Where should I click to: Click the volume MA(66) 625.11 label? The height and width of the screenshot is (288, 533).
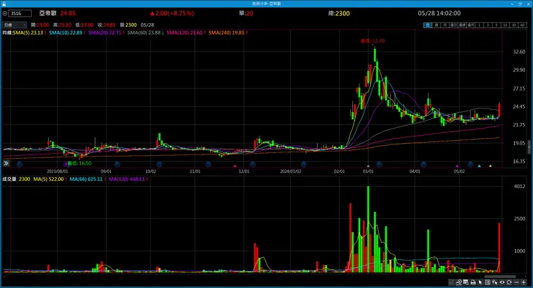(87, 179)
